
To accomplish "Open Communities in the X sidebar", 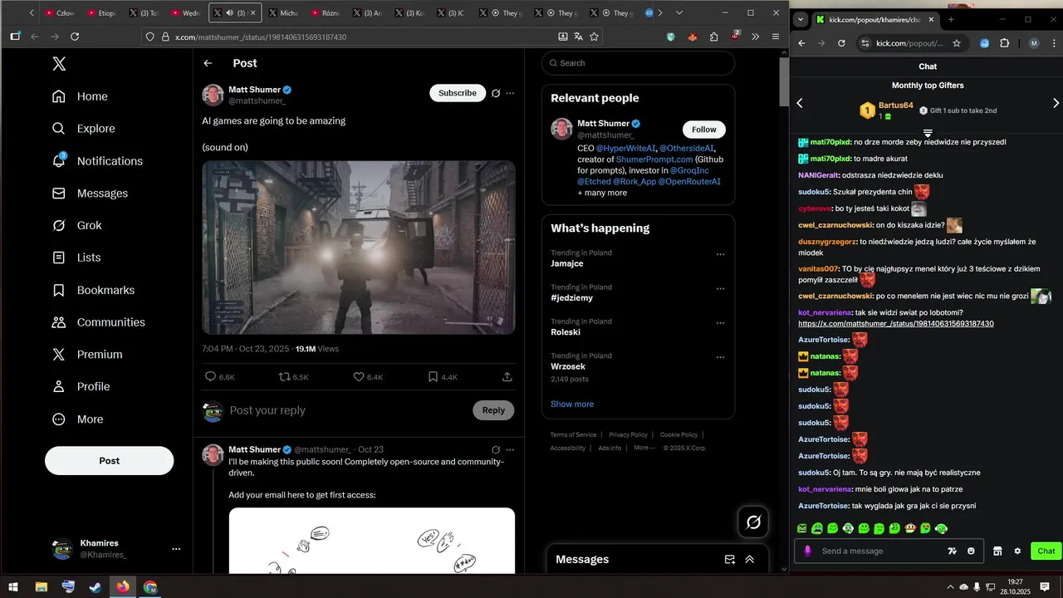I will click(x=98, y=322).
